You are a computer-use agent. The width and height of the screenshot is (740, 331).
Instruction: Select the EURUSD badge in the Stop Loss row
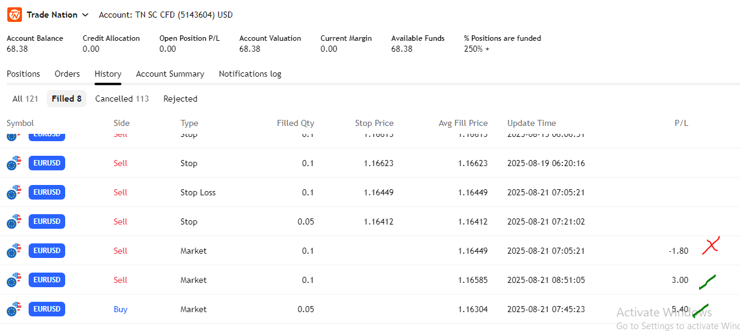click(x=47, y=192)
